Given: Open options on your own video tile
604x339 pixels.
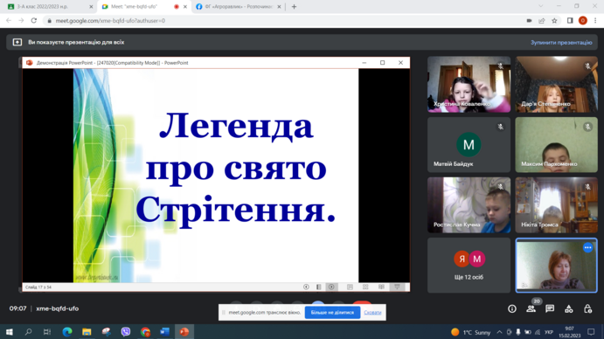Looking at the screenshot, I should [x=587, y=248].
